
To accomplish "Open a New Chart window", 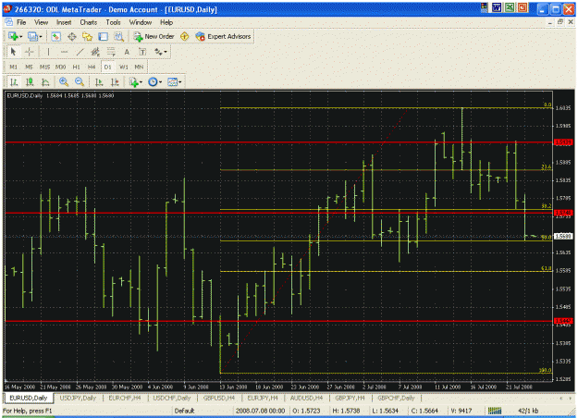I will click(x=13, y=36).
